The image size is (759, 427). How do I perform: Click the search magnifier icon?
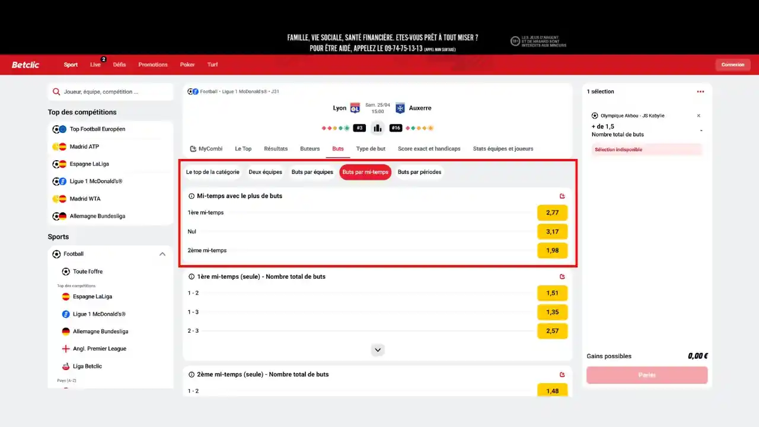[x=56, y=92]
